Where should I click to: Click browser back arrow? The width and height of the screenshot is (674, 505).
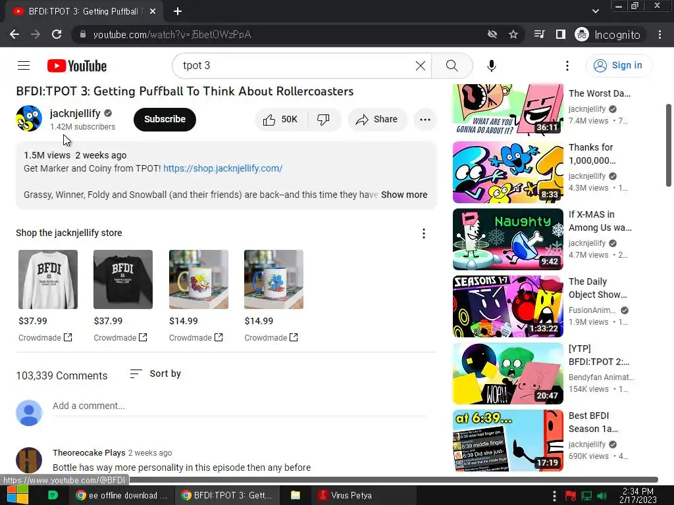coord(14,34)
